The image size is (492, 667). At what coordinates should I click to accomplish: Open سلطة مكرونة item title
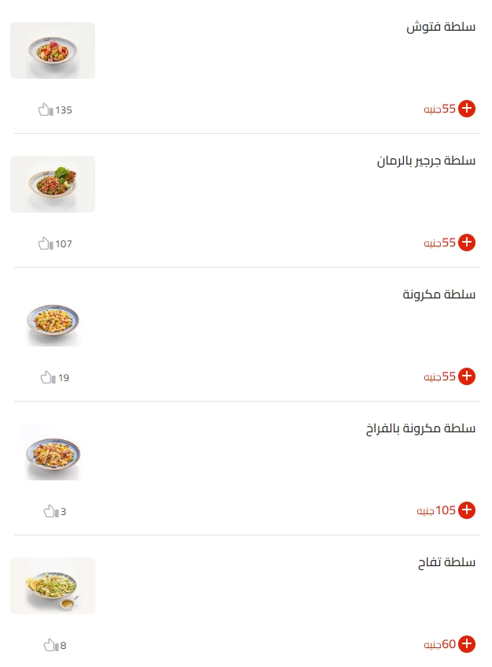tap(438, 295)
